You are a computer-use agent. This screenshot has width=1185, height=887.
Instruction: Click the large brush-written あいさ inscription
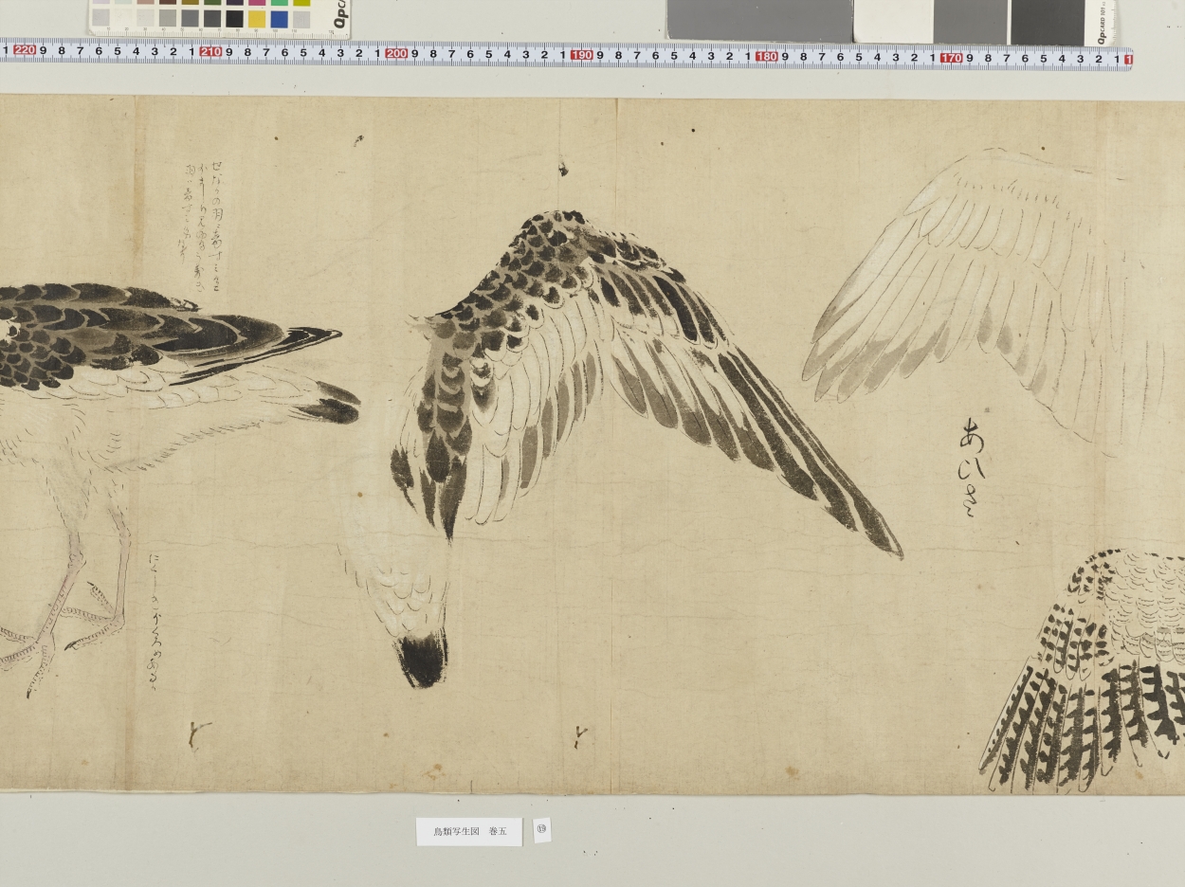click(x=972, y=470)
